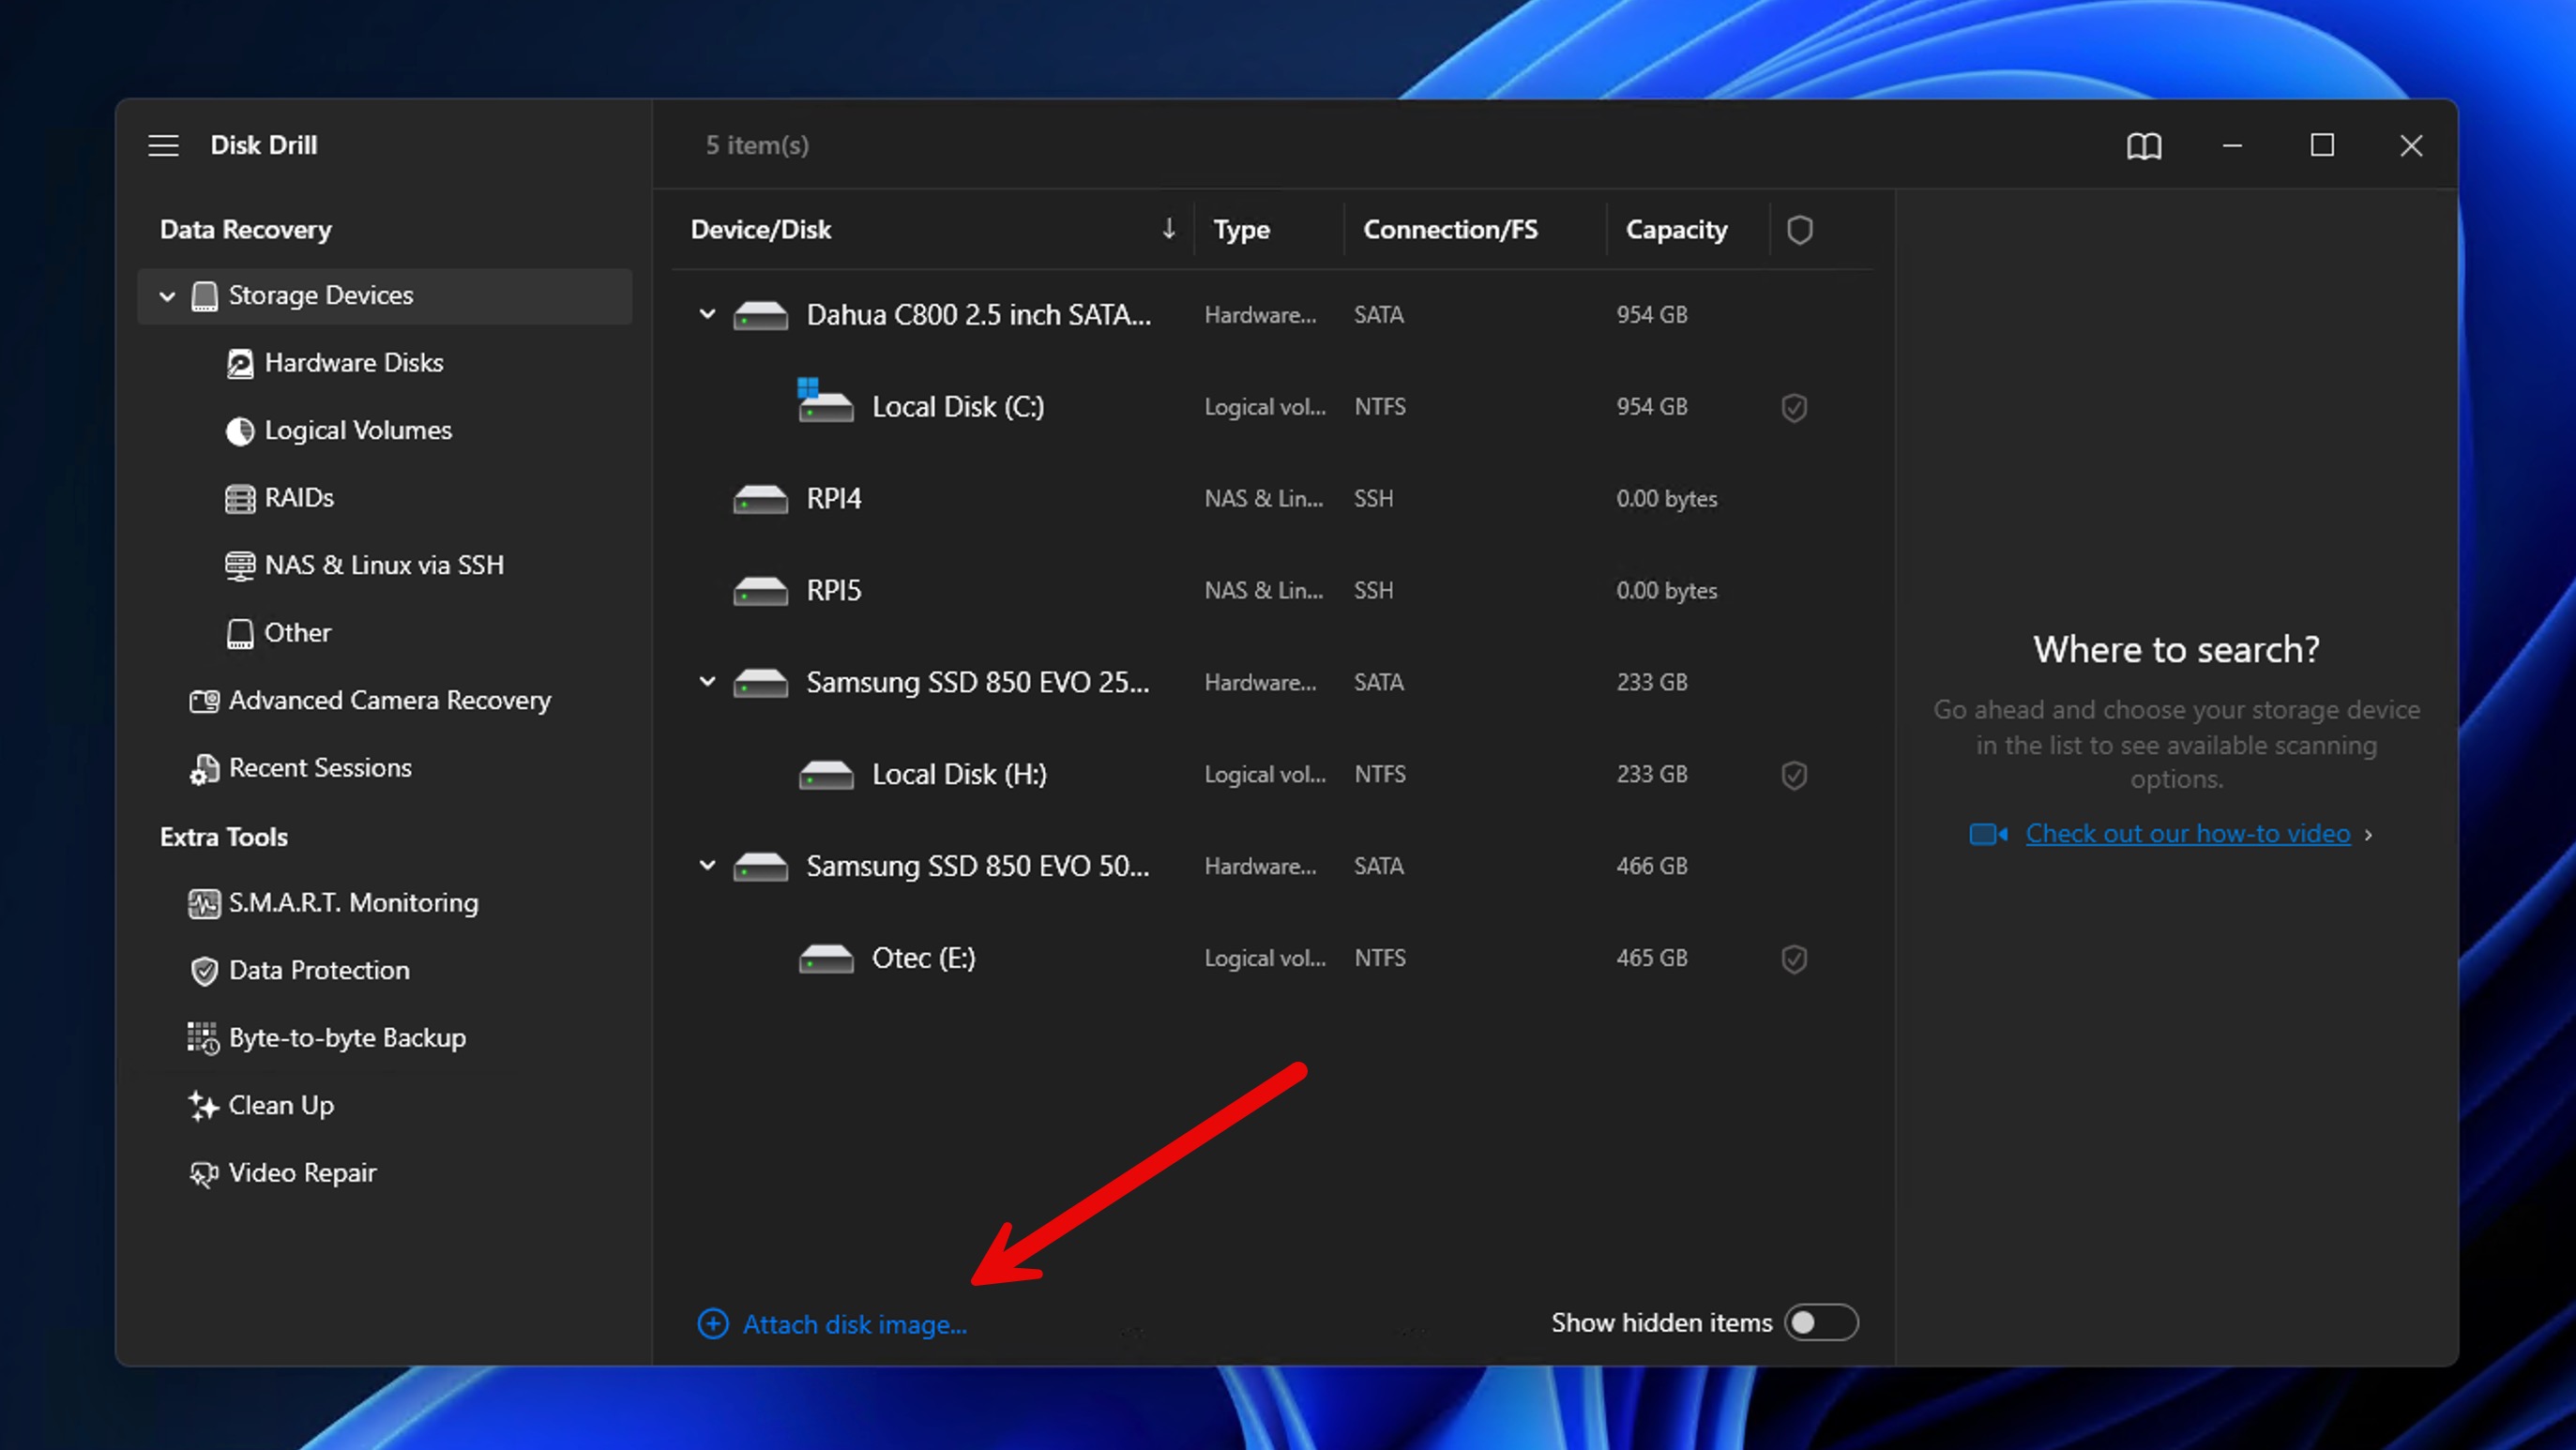Viewport: 2576px width, 1450px height.
Task: Click the chevron after the how-to video link
Action: tap(2368, 835)
